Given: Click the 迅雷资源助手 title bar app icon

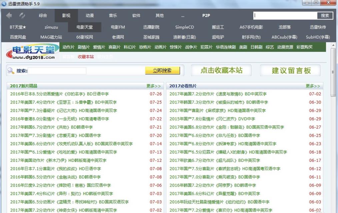Looking at the screenshot, I should (x=4, y=4).
